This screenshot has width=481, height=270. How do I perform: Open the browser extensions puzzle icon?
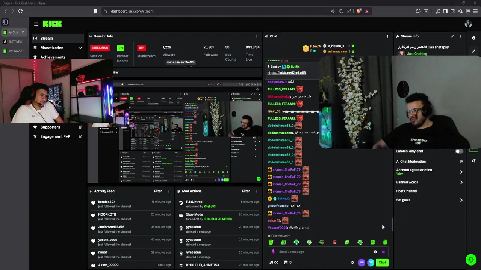418,11
